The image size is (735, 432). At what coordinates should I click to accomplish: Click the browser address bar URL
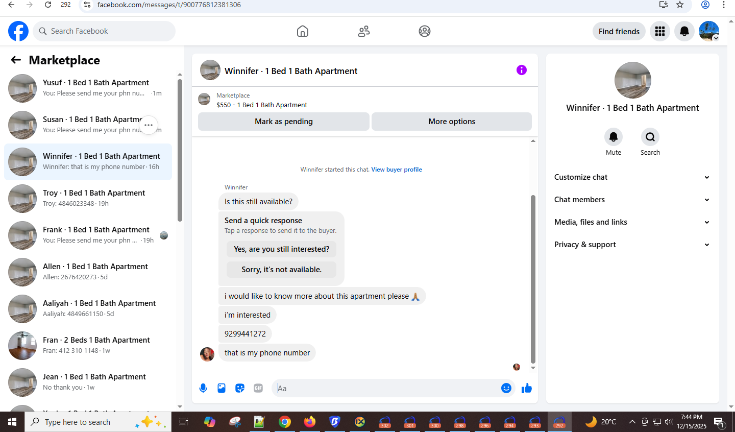pyautogui.click(x=169, y=5)
